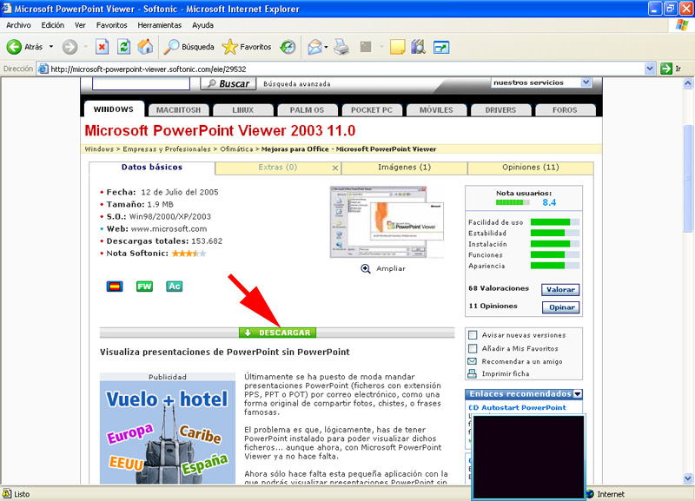This screenshot has height=501, width=695.
Task: Open the Vuelo + hotel advertisement banner
Action: pos(168,432)
